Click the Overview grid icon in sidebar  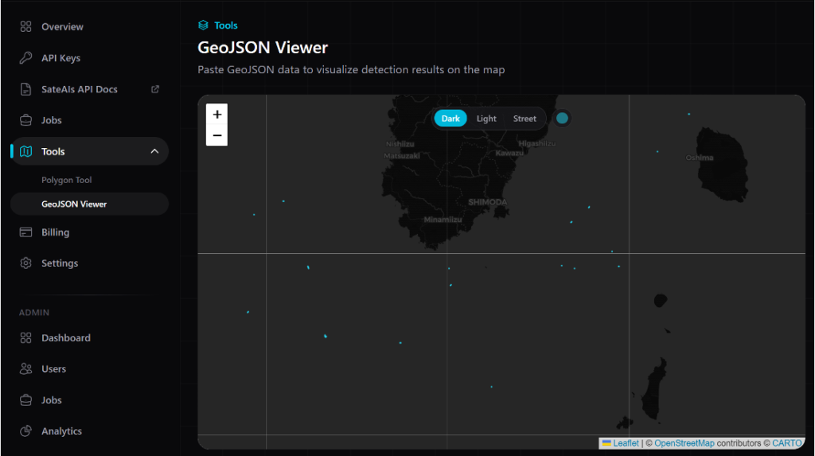click(25, 26)
